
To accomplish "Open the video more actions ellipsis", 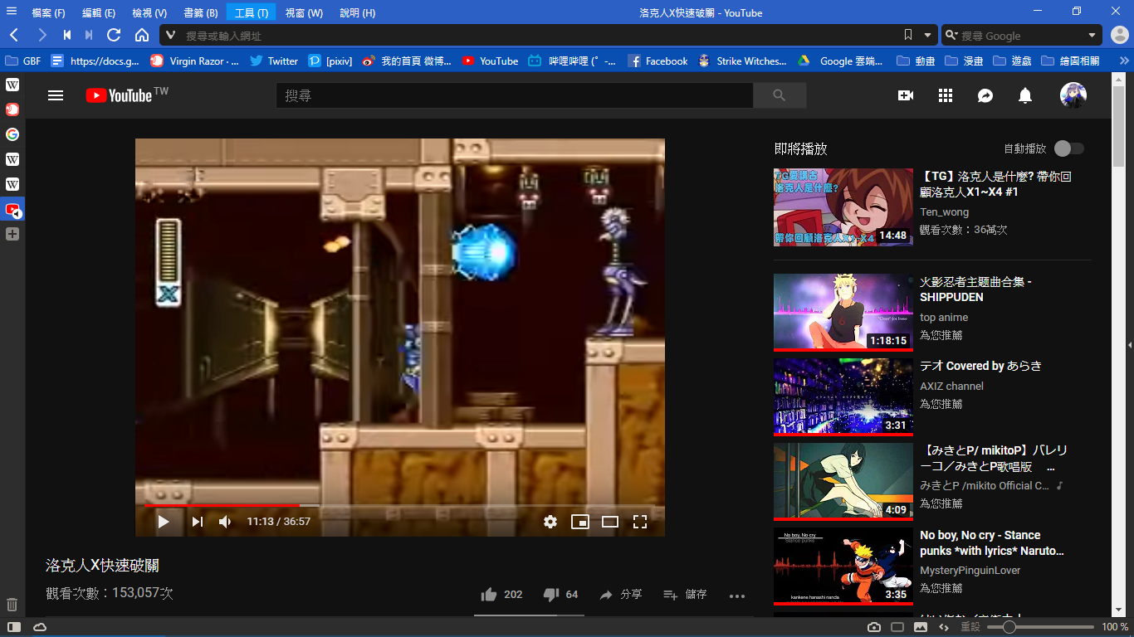I will click(x=737, y=595).
